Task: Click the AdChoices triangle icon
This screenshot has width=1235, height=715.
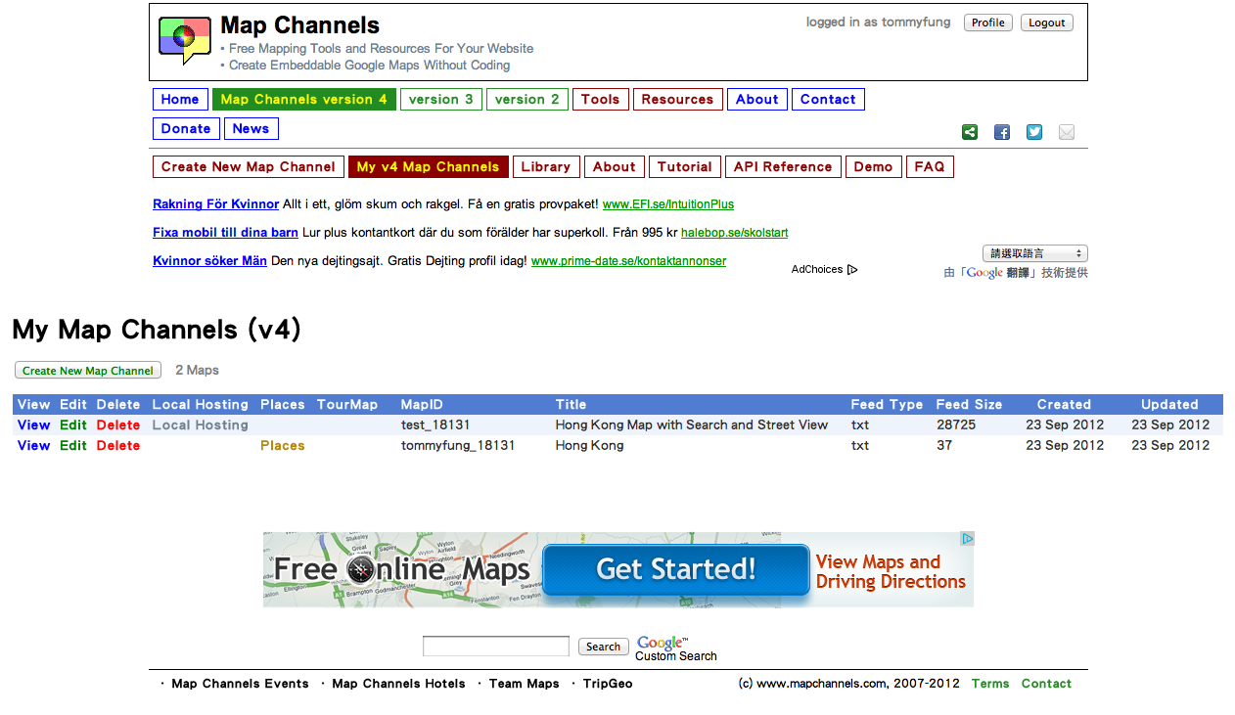Action: coord(852,270)
